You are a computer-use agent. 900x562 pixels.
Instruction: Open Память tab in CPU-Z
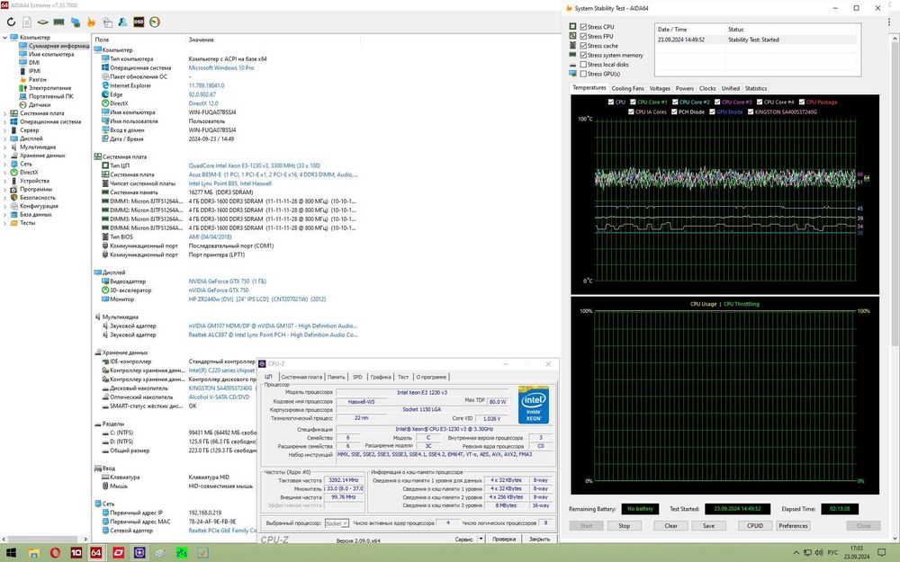[x=337, y=377]
